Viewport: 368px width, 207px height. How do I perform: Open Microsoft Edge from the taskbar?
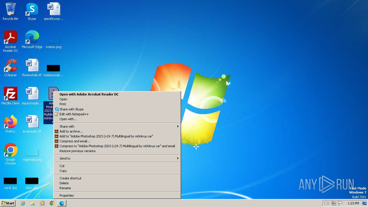(x=62, y=203)
